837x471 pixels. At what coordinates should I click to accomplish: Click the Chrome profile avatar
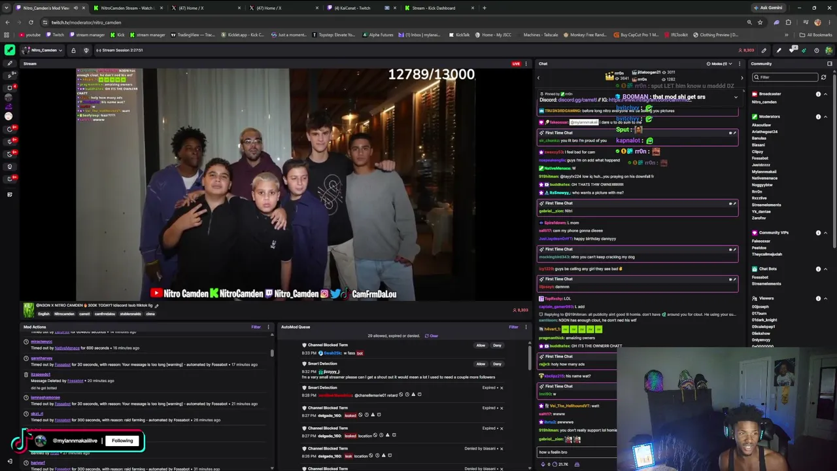point(817,22)
